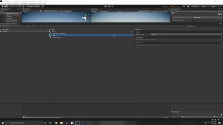
Task: Select the Rotate tool in toolbar
Action: click(9, 6)
